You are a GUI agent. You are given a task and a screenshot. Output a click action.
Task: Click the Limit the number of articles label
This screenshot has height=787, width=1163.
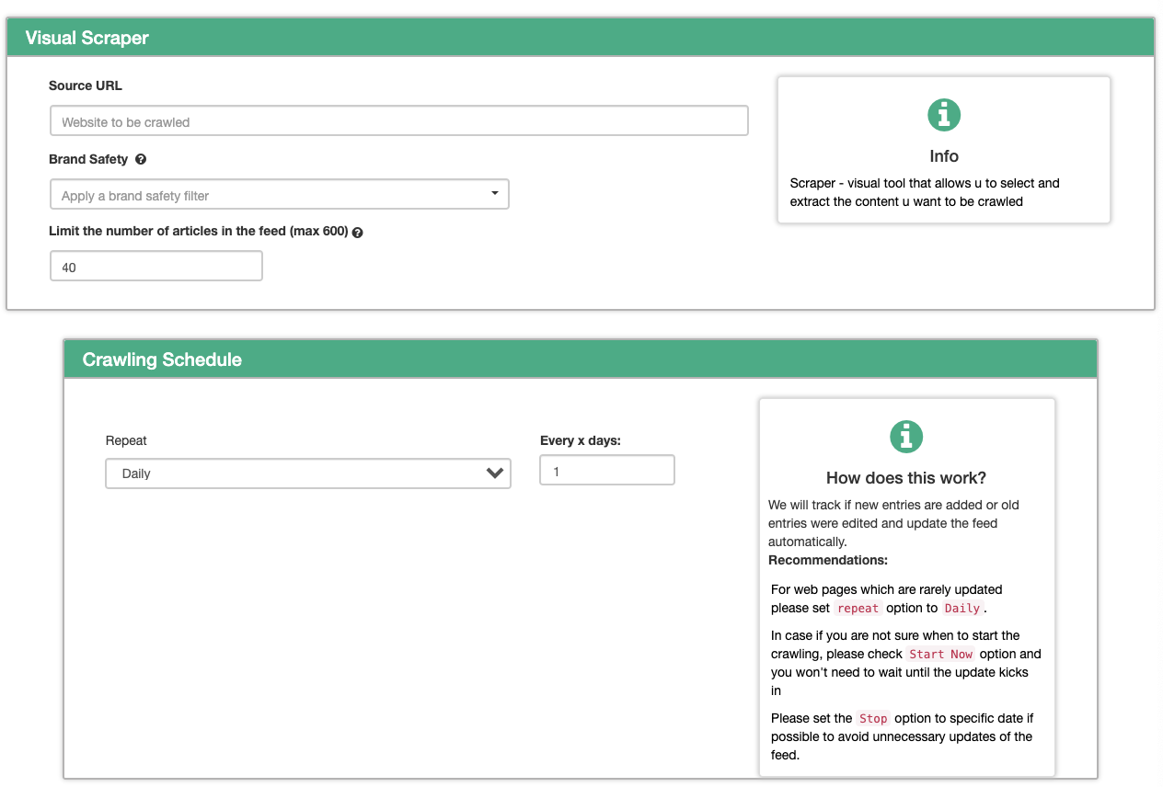[x=199, y=232]
